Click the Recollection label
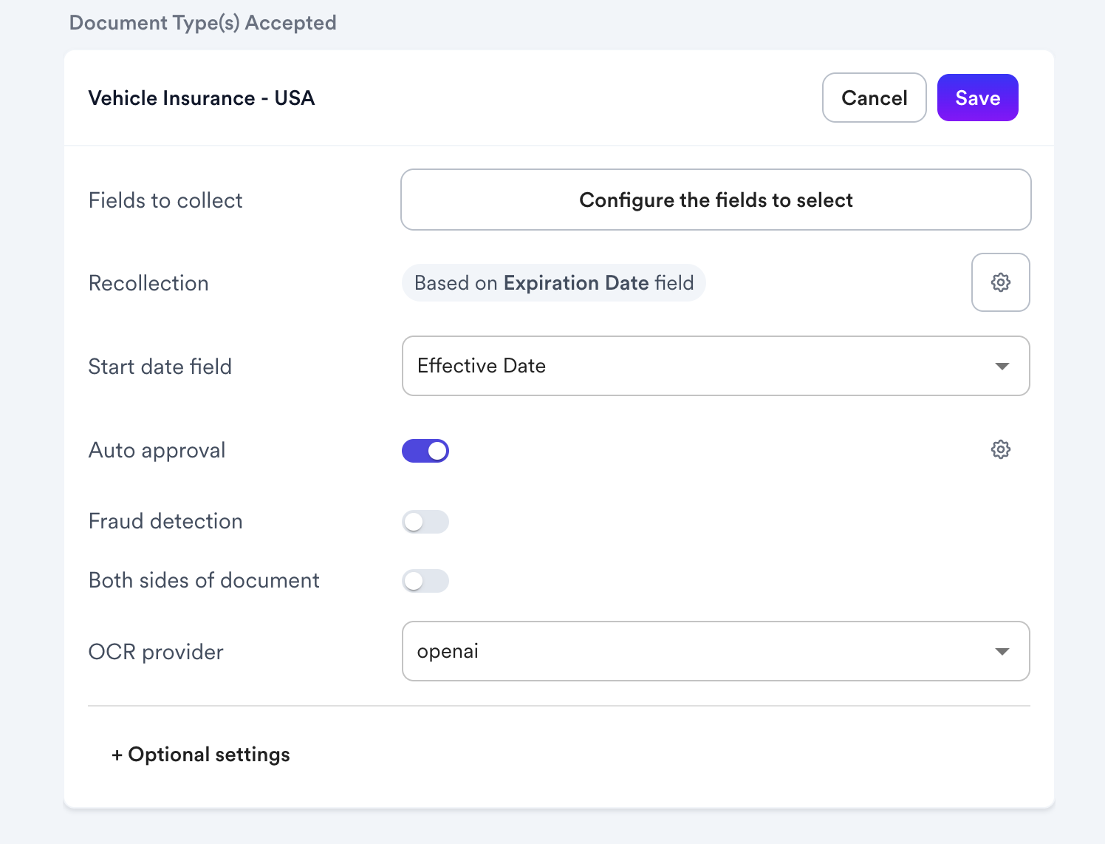1105x844 pixels. (x=148, y=283)
